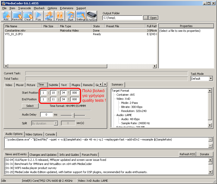Click the Output Folder path field
The width and height of the screenshot is (217, 184).
[122, 18]
